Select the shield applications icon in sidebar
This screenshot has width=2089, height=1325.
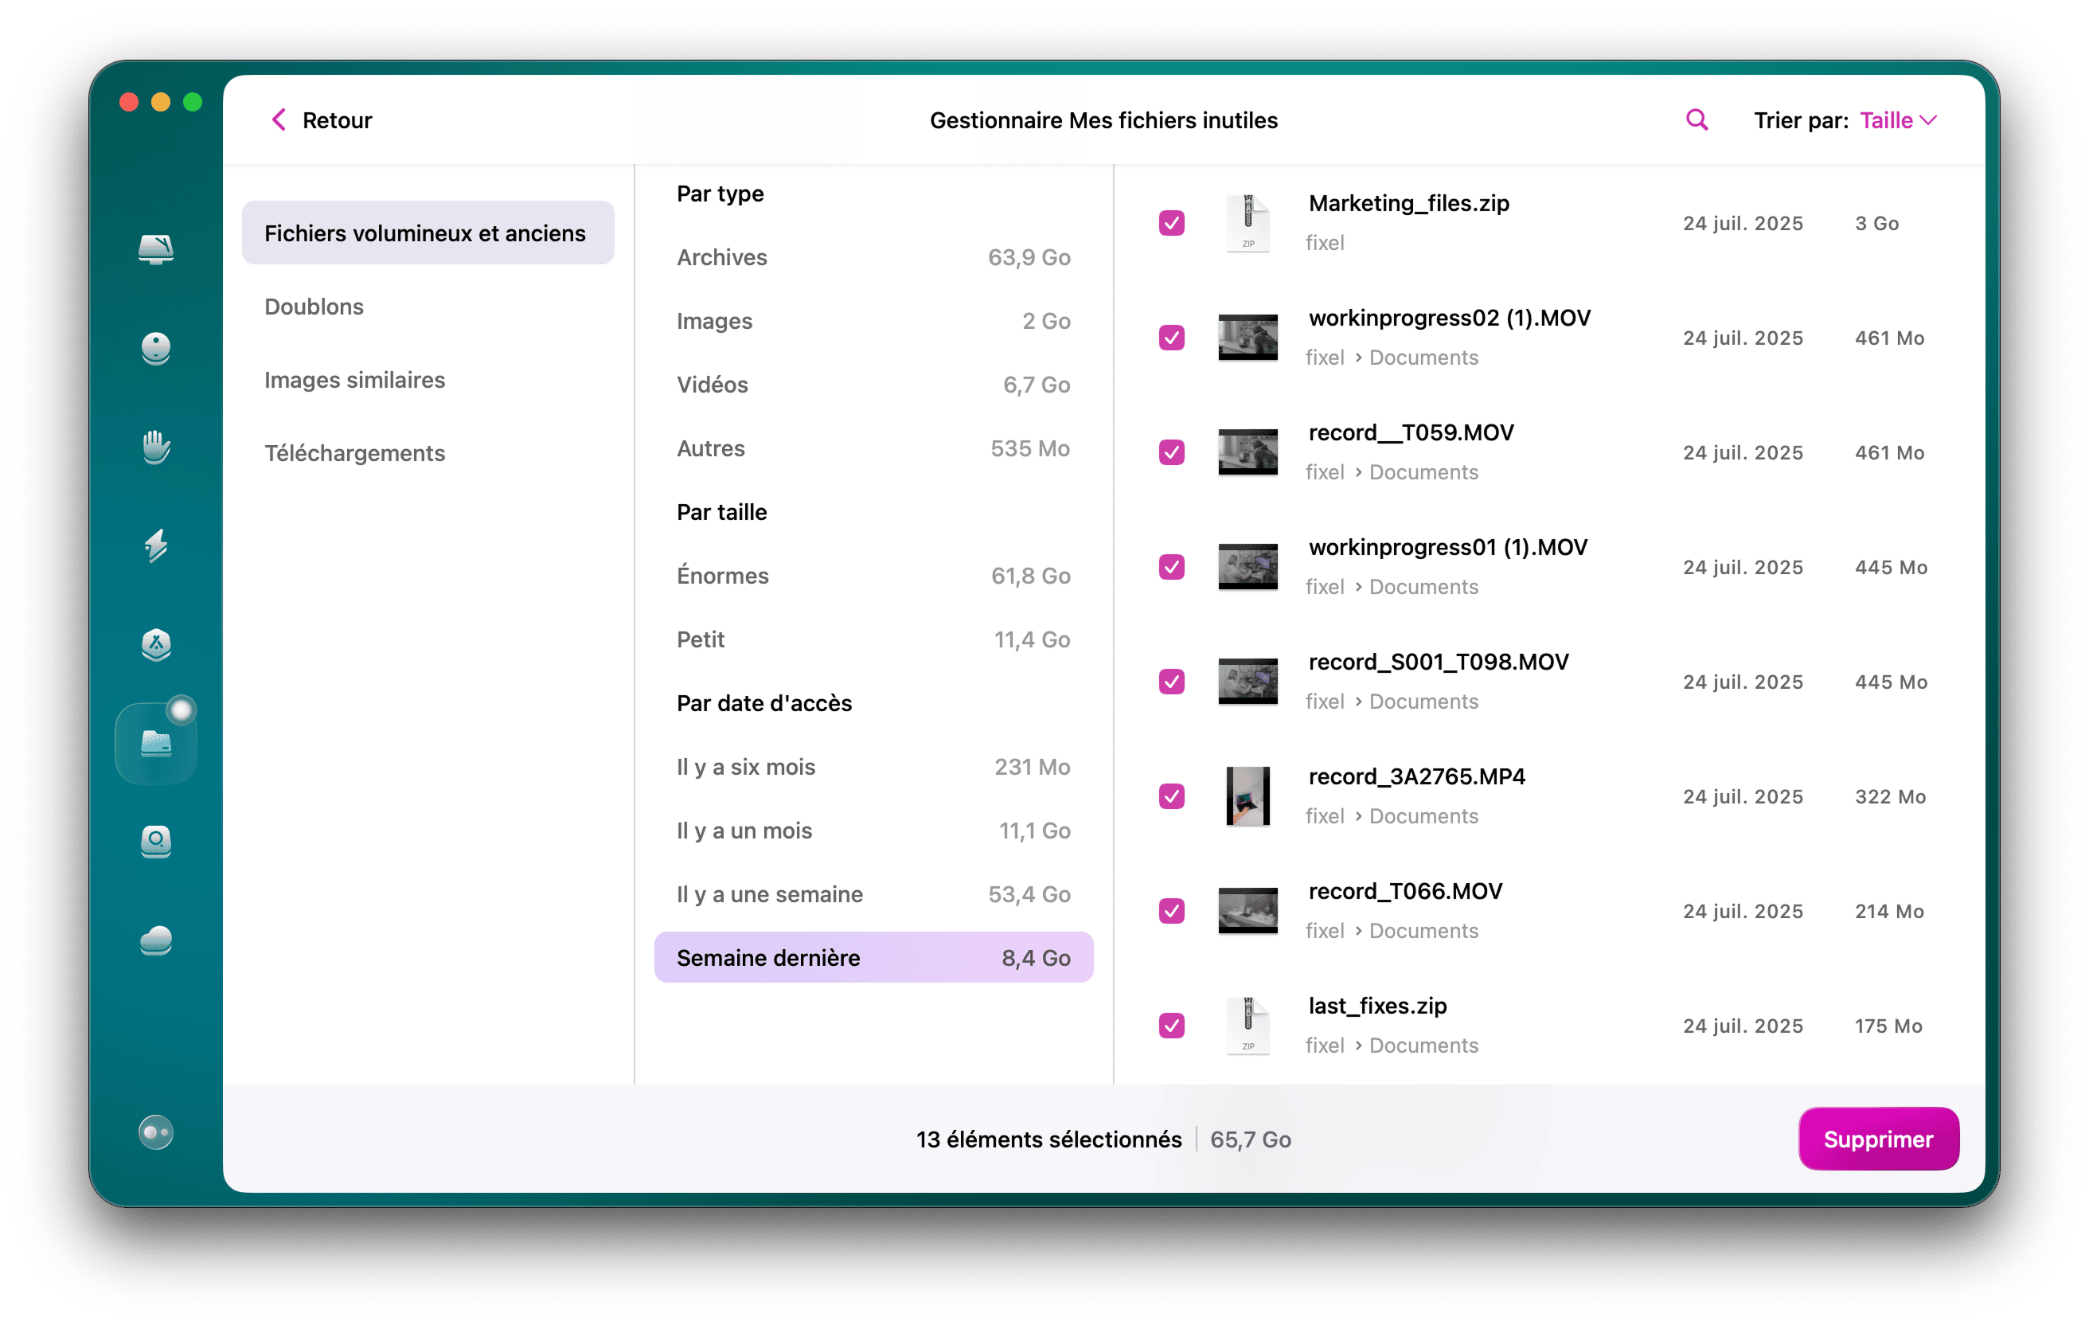156,646
